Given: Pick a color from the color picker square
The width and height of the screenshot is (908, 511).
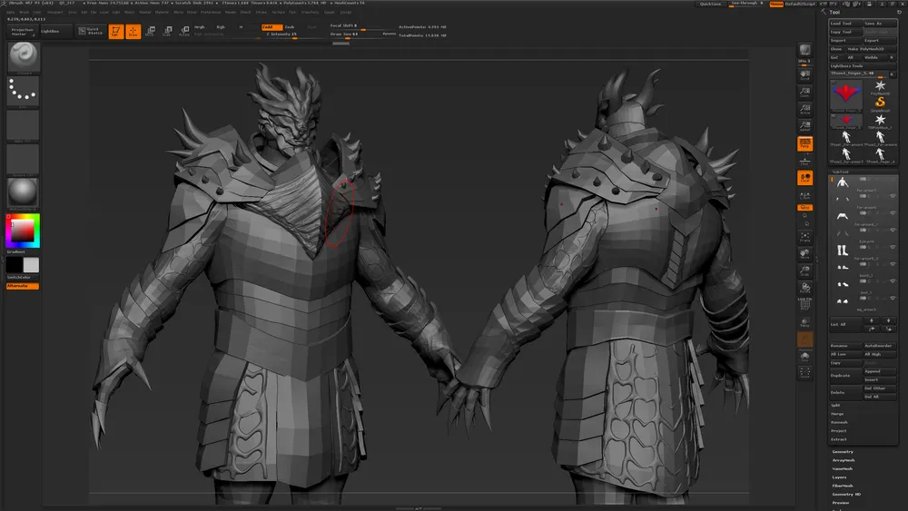Looking at the screenshot, I should click(23, 229).
